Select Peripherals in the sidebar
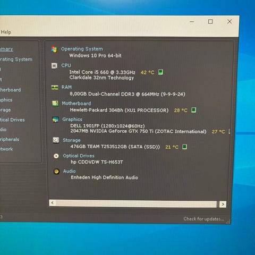The image size is (255, 255). pyautogui.click(x=10, y=140)
